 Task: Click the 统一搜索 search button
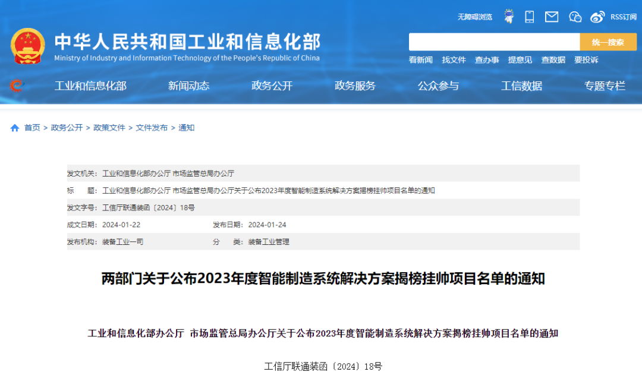[x=609, y=42]
